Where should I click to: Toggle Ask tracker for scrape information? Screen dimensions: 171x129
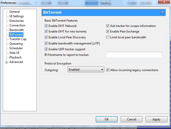(x=108, y=26)
